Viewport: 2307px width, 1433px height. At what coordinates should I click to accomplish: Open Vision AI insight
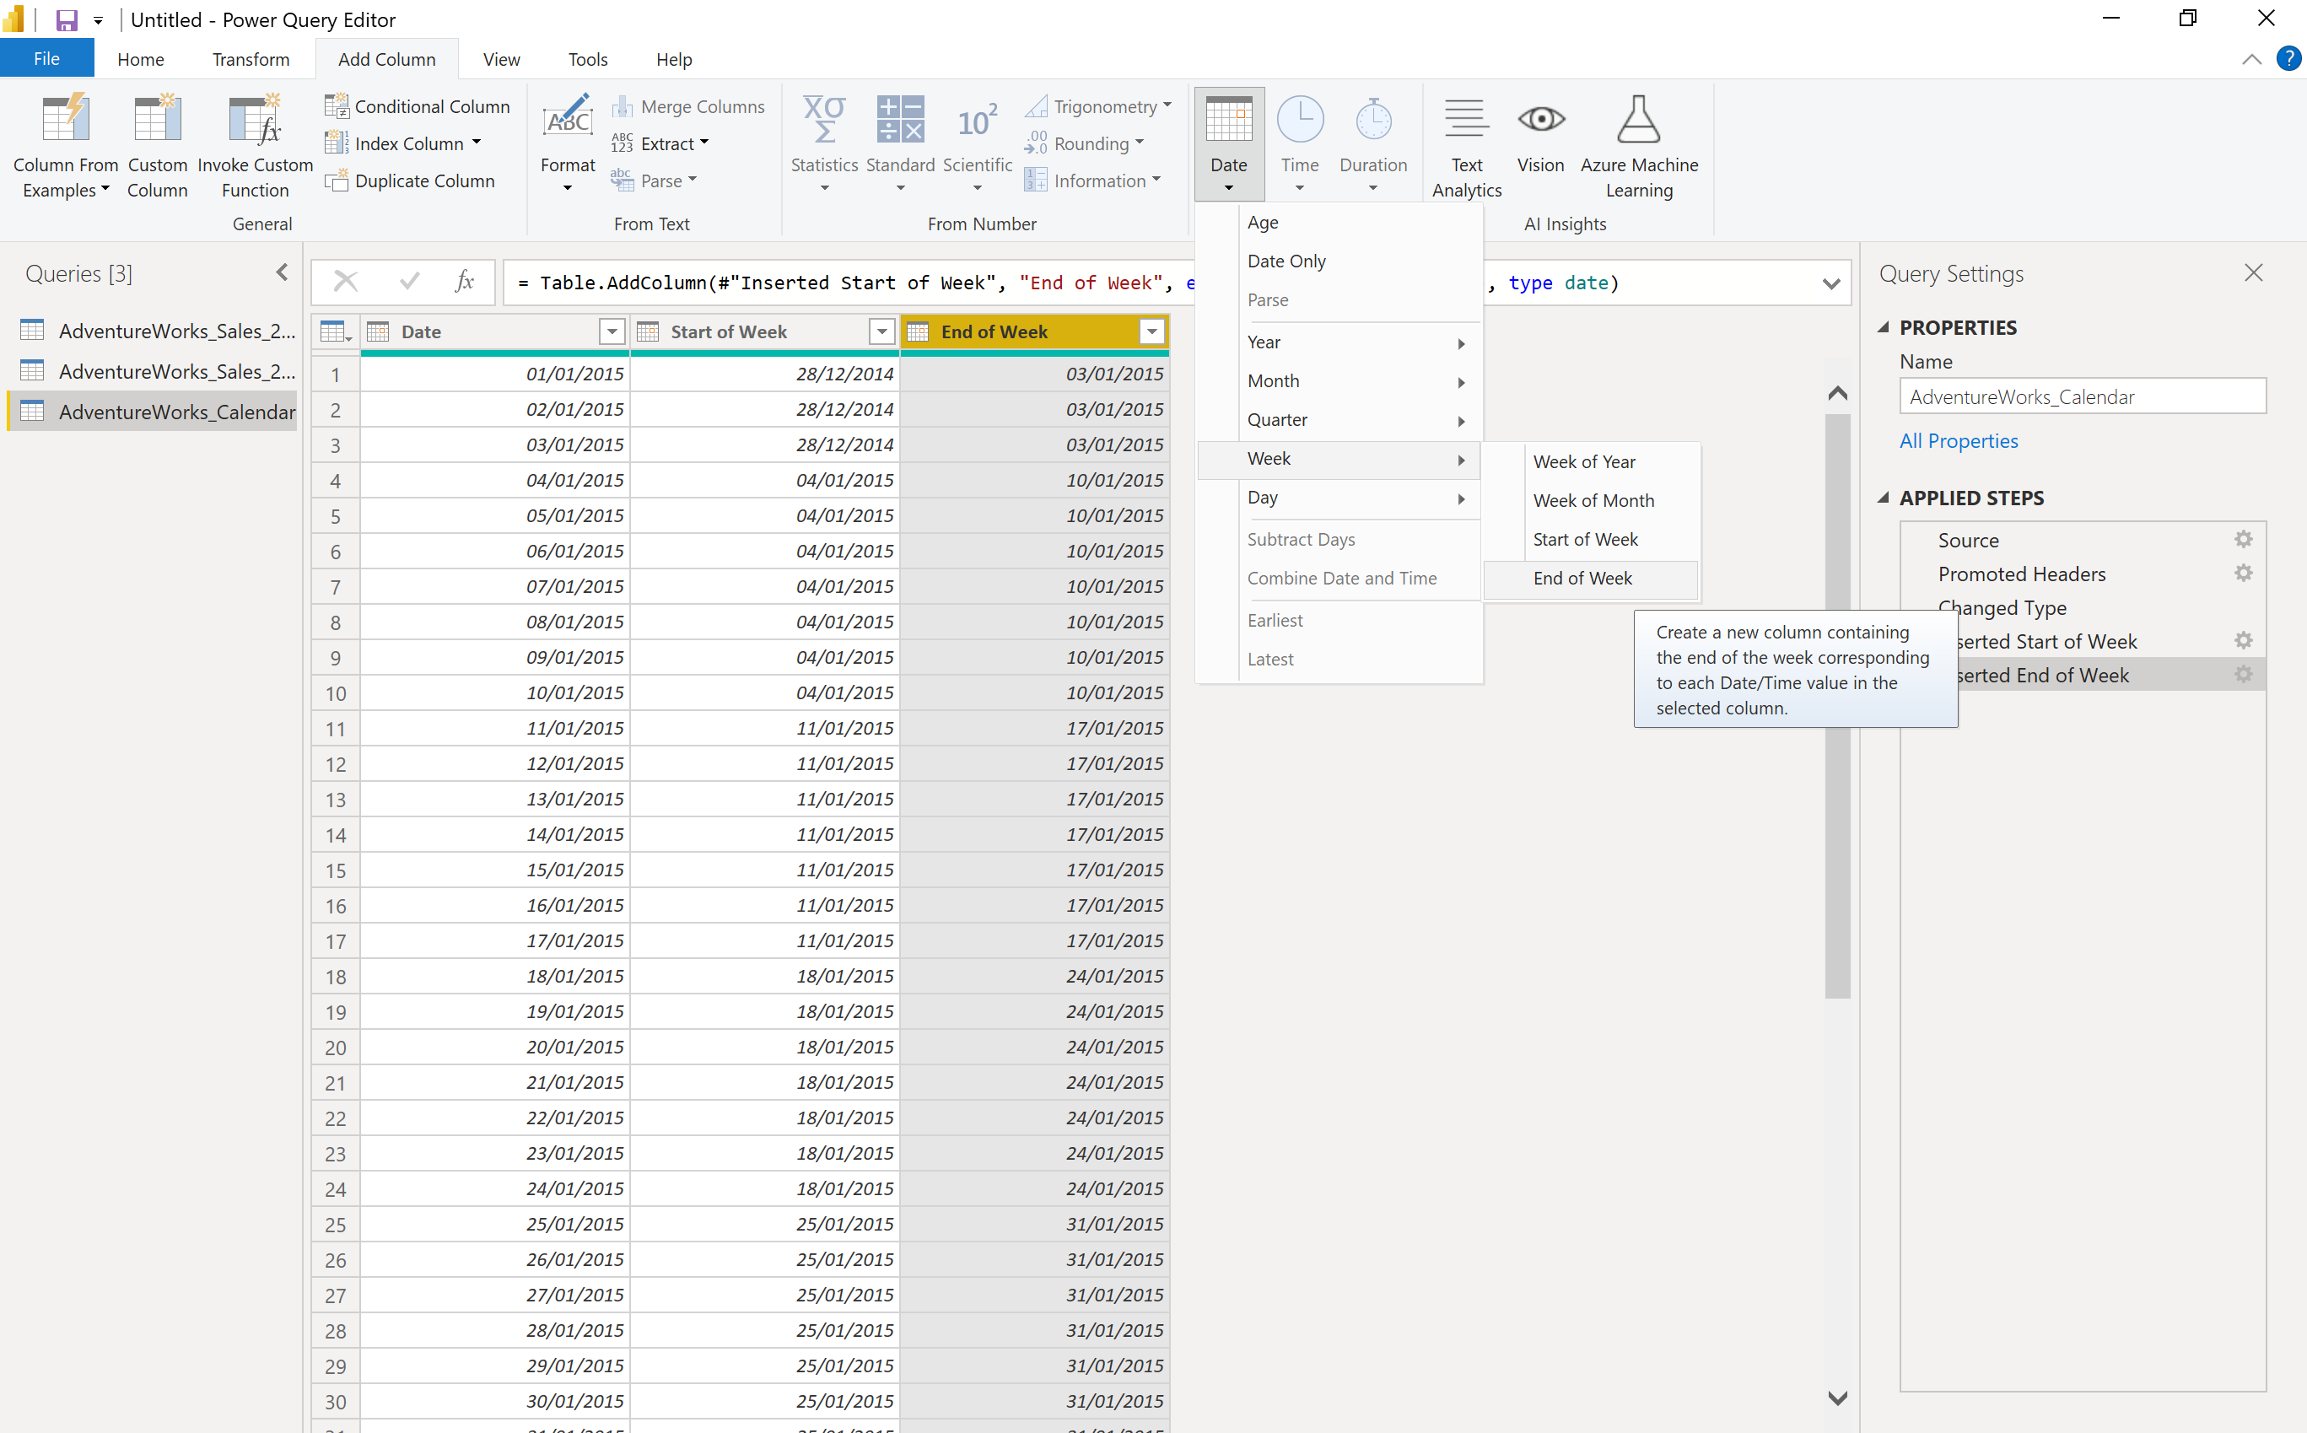(x=1540, y=136)
